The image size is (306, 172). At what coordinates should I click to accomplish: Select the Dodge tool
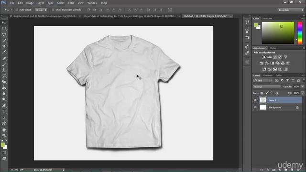[4, 99]
